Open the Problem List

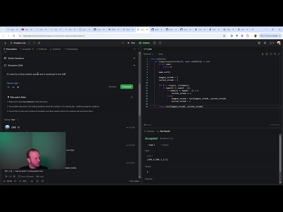click(18, 43)
